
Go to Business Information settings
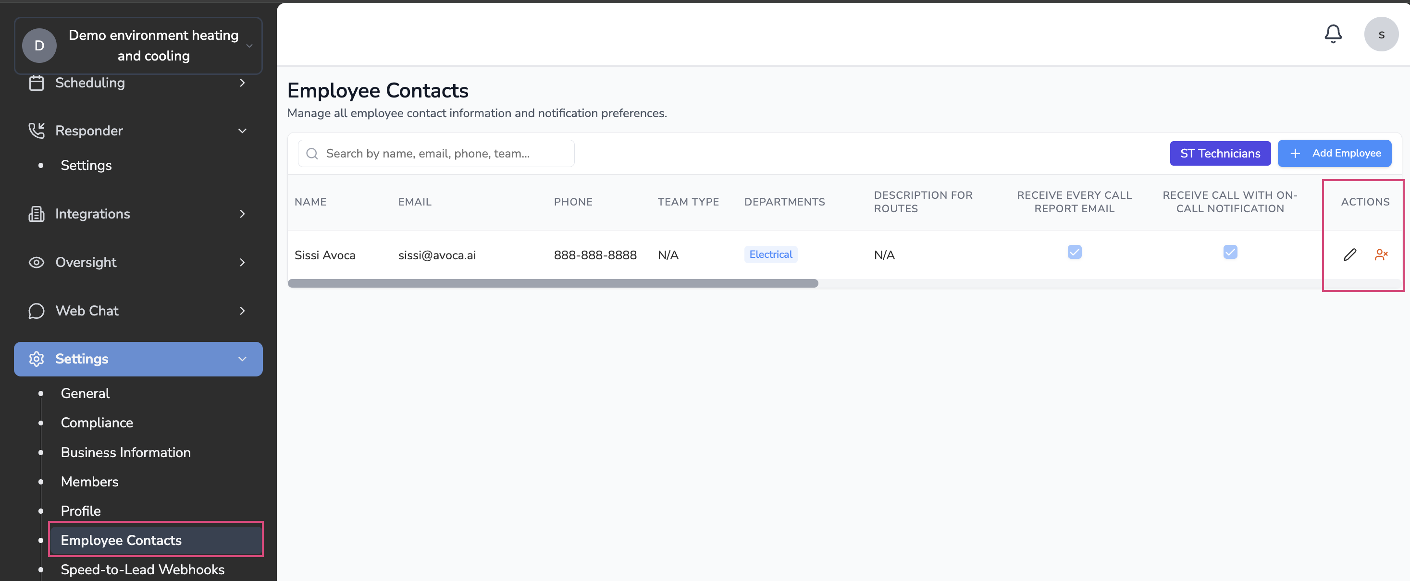coord(125,452)
